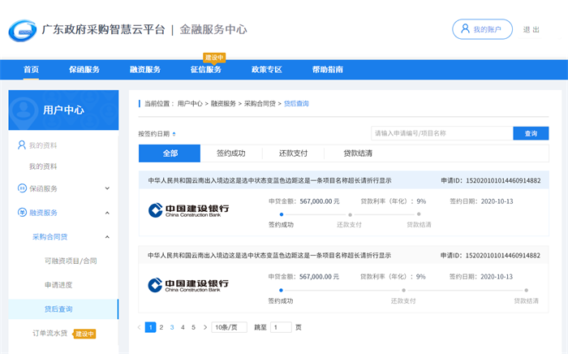Click the 融资服务 yen sidebar icon
This screenshot has width=568, height=354.
pyautogui.click(x=22, y=213)
